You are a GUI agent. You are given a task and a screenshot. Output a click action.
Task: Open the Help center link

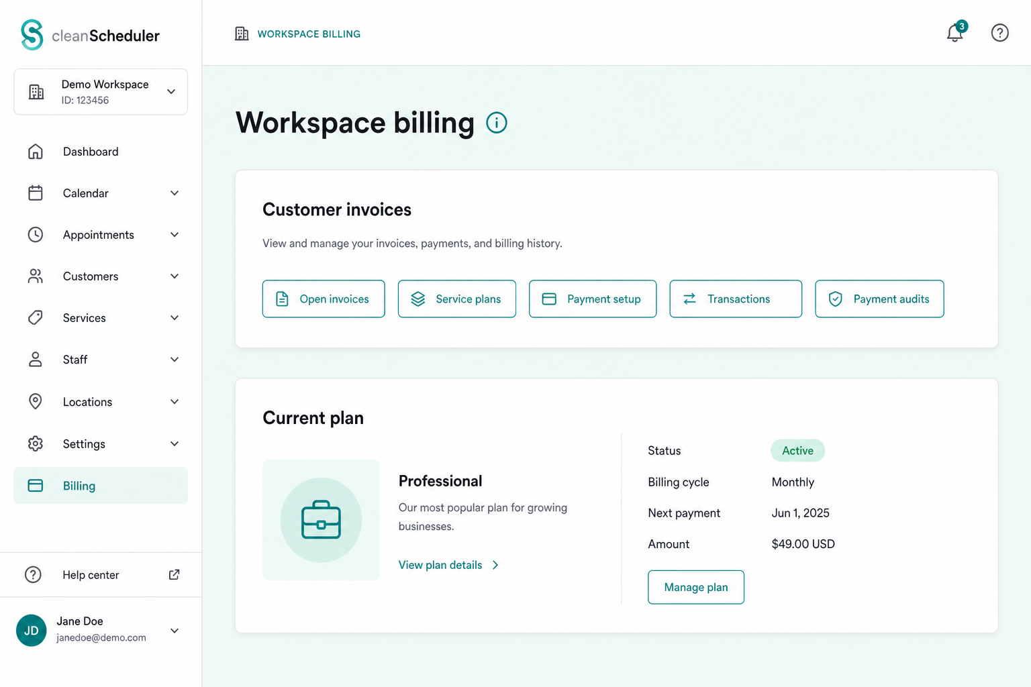101,575
